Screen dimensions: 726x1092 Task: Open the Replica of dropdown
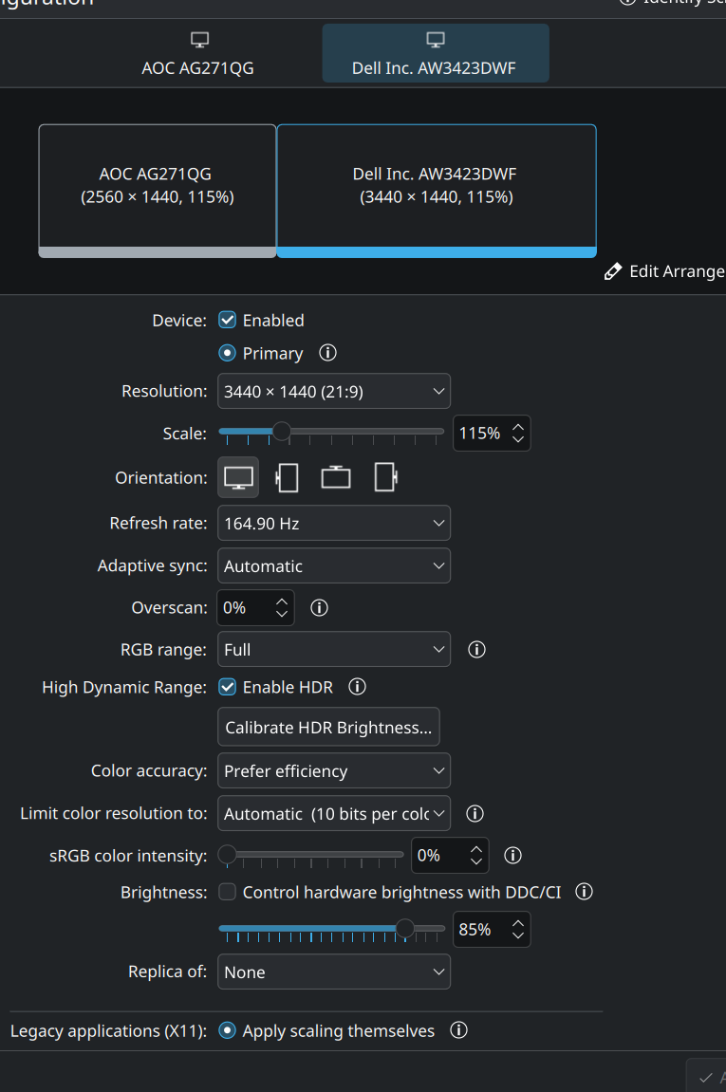[334, 972]
